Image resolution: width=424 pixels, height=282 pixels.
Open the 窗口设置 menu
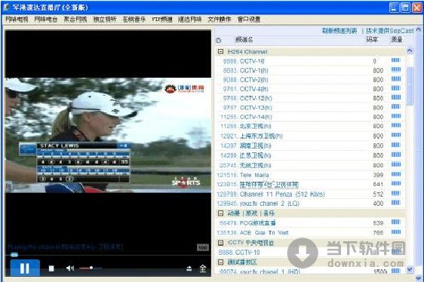tap(249, 19)
